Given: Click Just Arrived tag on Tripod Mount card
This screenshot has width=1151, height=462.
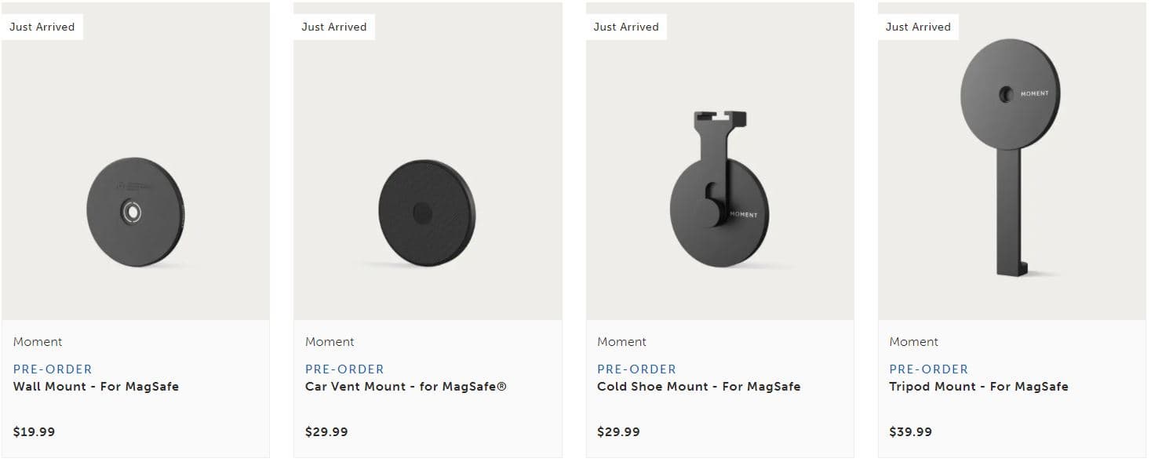Looking at the screenshot, I should (x=918, y=27).
